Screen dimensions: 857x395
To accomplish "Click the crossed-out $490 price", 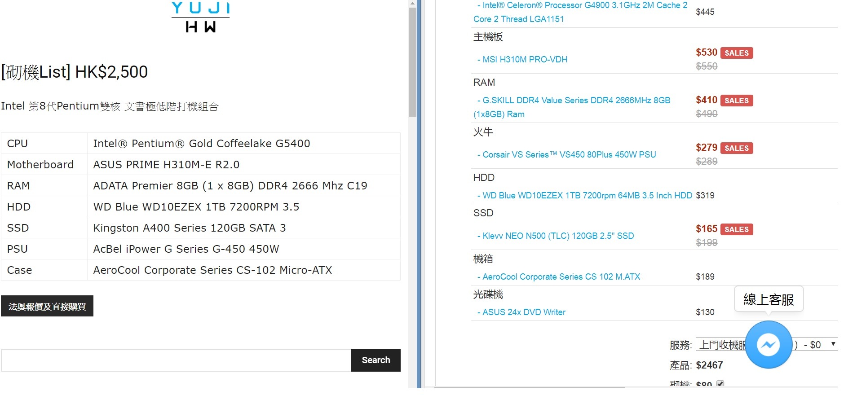I will pyautogui.click(x=707, y=114).
